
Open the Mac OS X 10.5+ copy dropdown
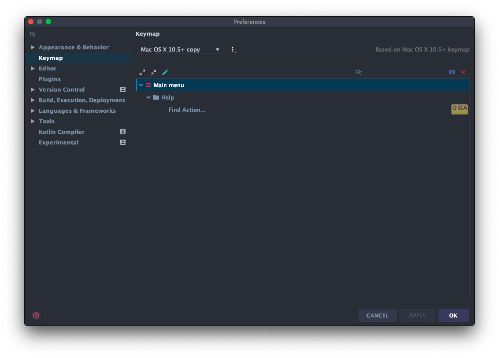click(180, 50)
